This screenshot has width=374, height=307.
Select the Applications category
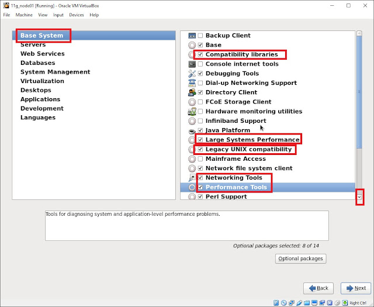93,99
